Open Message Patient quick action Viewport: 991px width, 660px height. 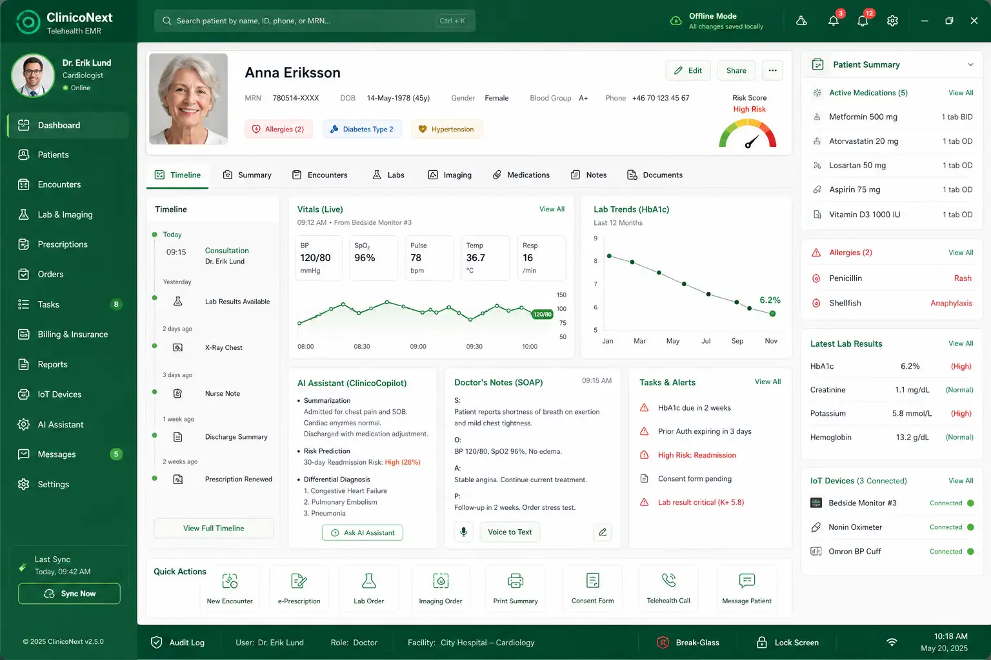(x=746, y=587)
